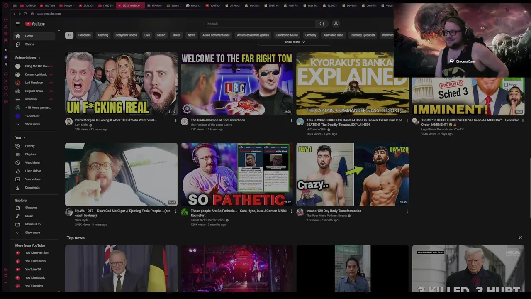This screenshot has width=531, height=299.
Task: Switch to the Steam browser tab
Action: pos(175,5)
